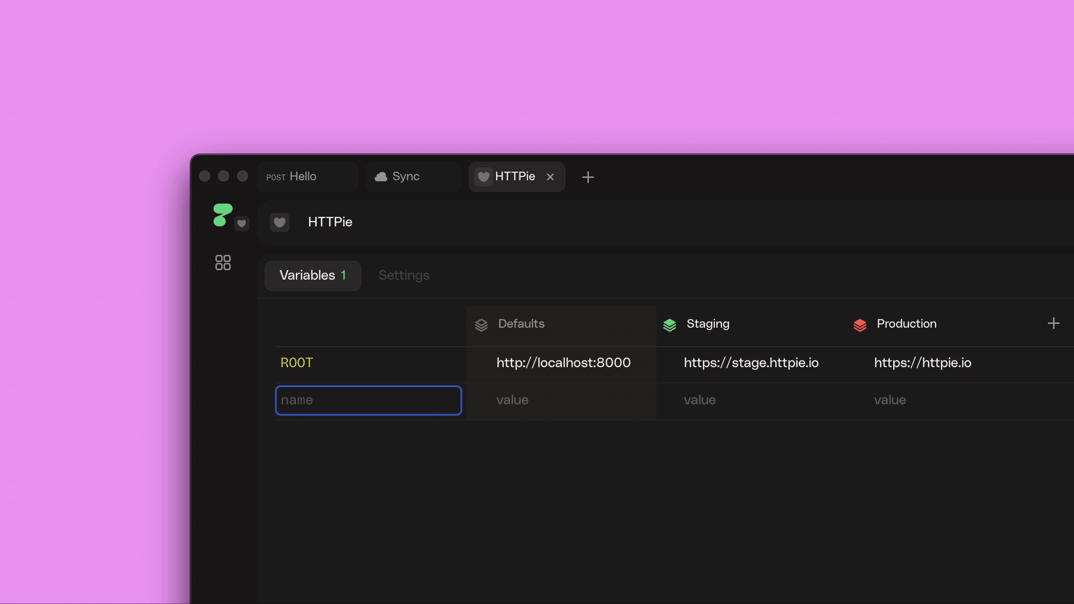The image size is (1074, 604).
Task: Open the POST Hello tab
Action: click(x=307, y=177)
